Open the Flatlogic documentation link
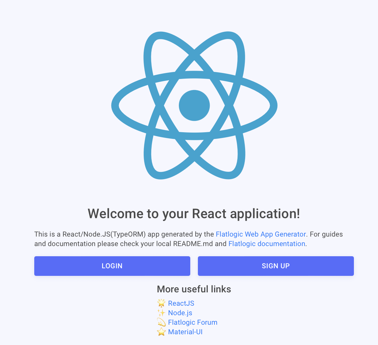 click(x=267, y=244)
